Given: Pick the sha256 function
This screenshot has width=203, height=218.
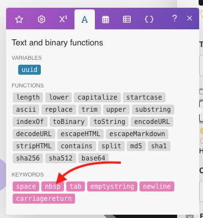Looking at the screenshot, I should [x=28, y=158].
